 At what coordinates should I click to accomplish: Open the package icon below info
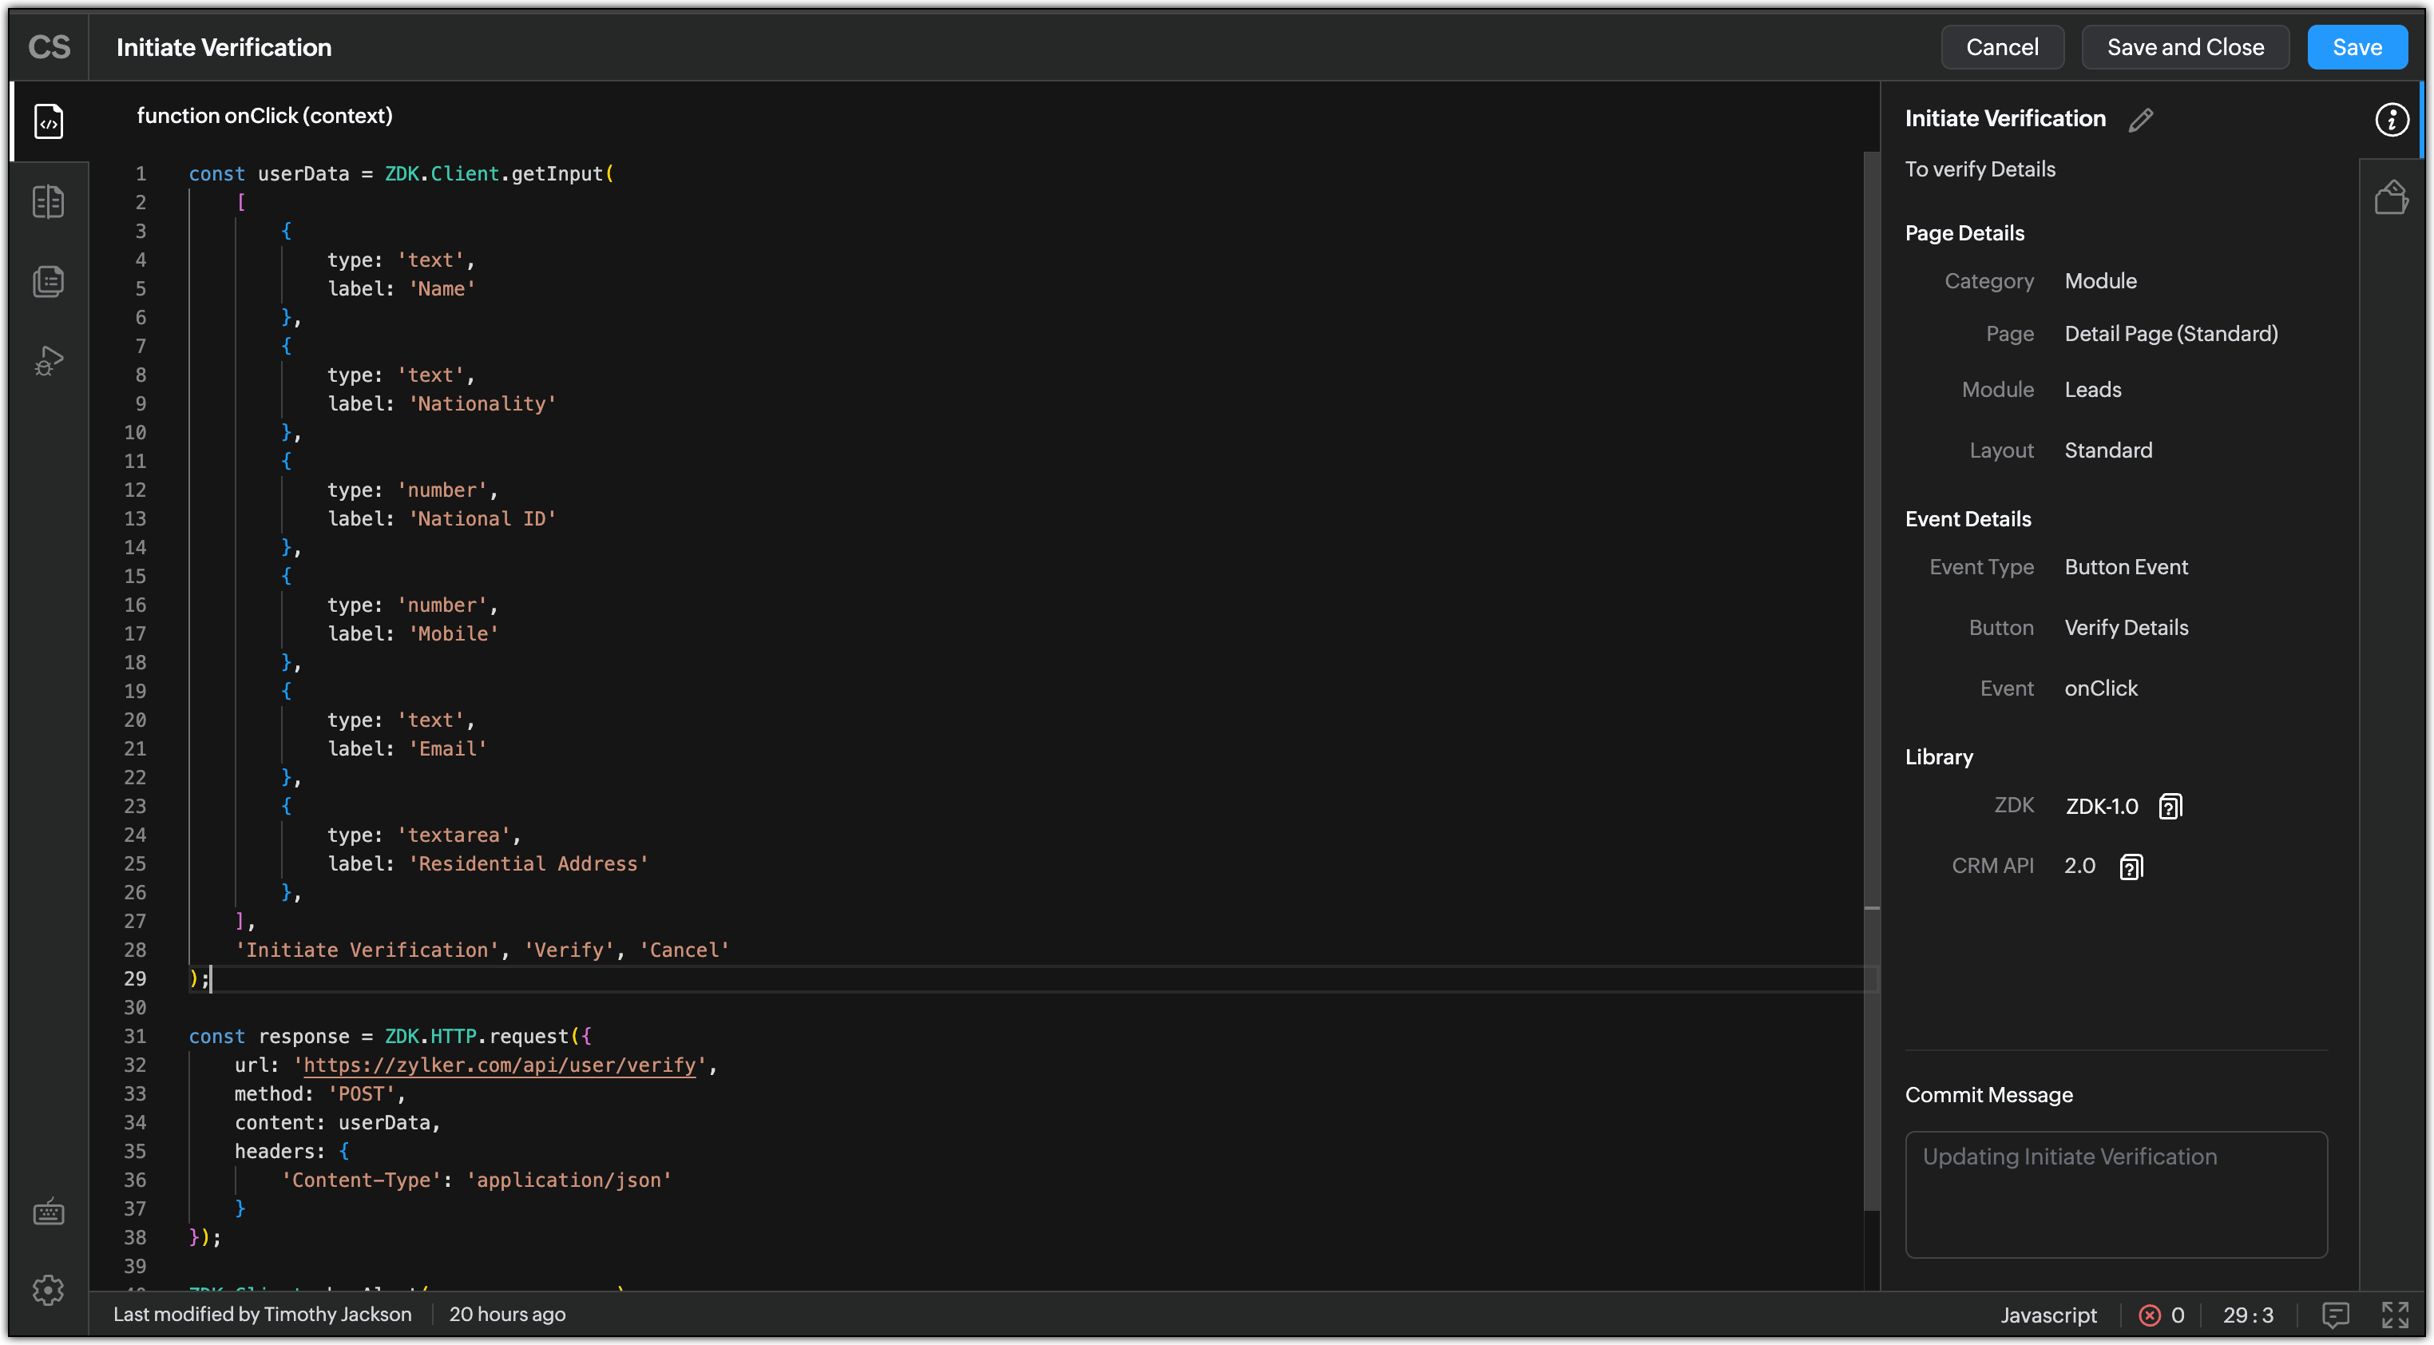click(2392, 197)
